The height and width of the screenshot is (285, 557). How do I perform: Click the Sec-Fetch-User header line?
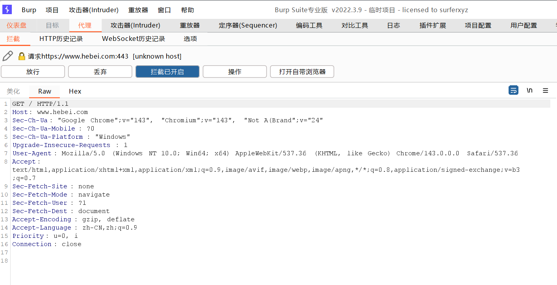point(49,203)
